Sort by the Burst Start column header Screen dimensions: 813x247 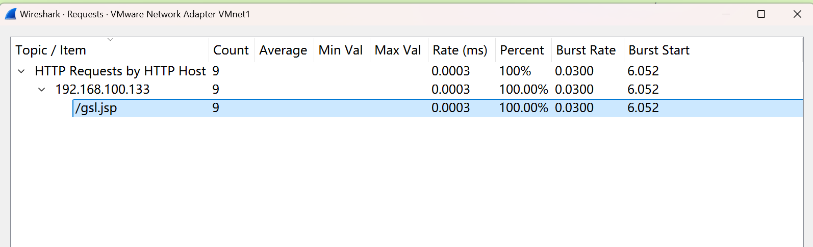coord(658,50)
